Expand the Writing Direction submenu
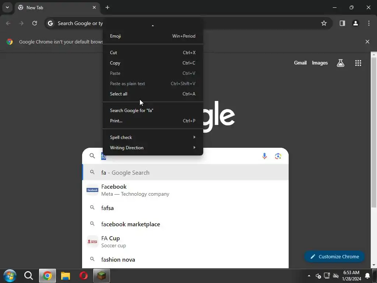Image resolution: width=377 pixels, height=283 pixels. coord(153,148)
